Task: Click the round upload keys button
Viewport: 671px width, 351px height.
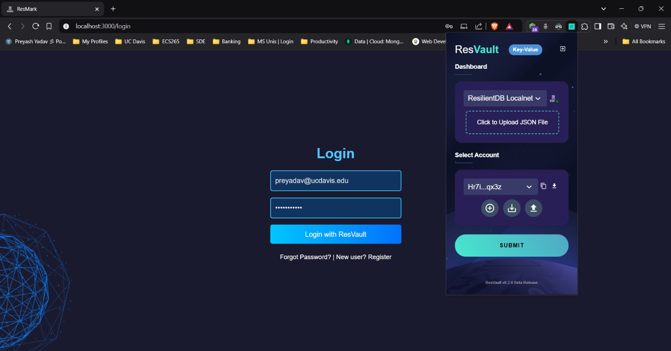Action: click(533, 208)
